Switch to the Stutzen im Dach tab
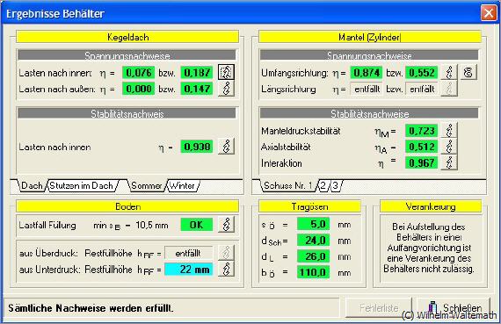 [x=82, y=185]
